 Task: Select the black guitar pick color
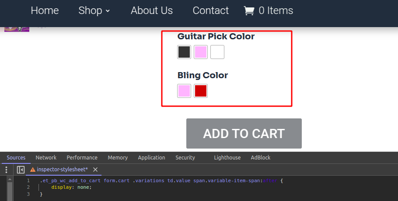pyautogui.click(x=184, y=52)
